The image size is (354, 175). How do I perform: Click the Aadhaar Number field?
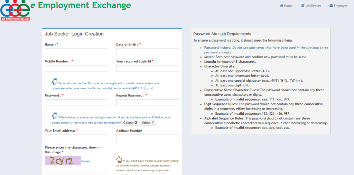(x=148, y=138)
